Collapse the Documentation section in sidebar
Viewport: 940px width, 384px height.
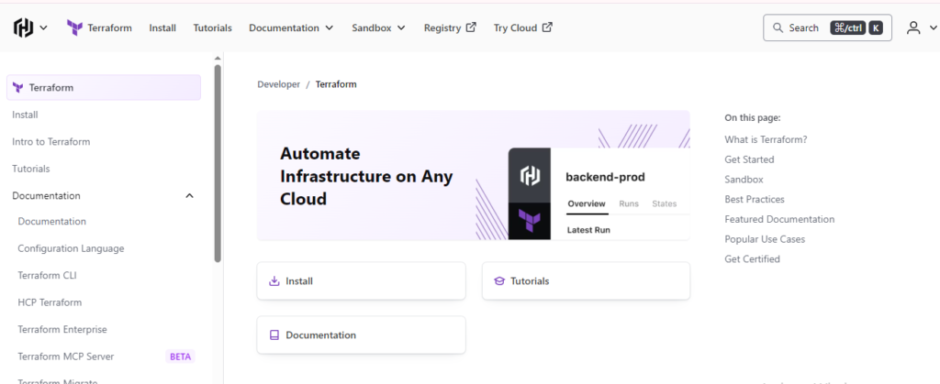(189, 195)
